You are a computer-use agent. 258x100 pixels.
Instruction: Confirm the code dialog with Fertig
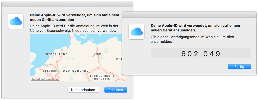click(239, 67)
